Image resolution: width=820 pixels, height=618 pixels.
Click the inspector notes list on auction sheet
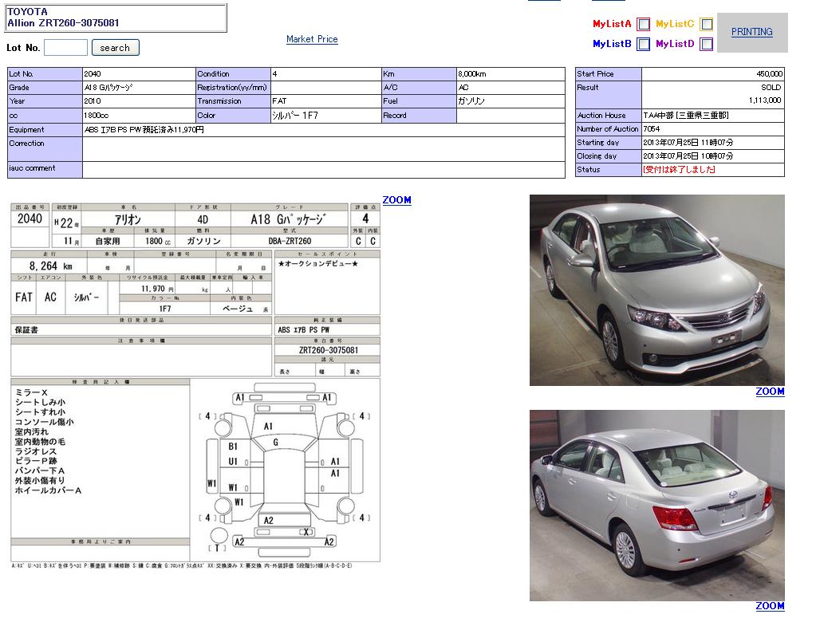(100, 443)
